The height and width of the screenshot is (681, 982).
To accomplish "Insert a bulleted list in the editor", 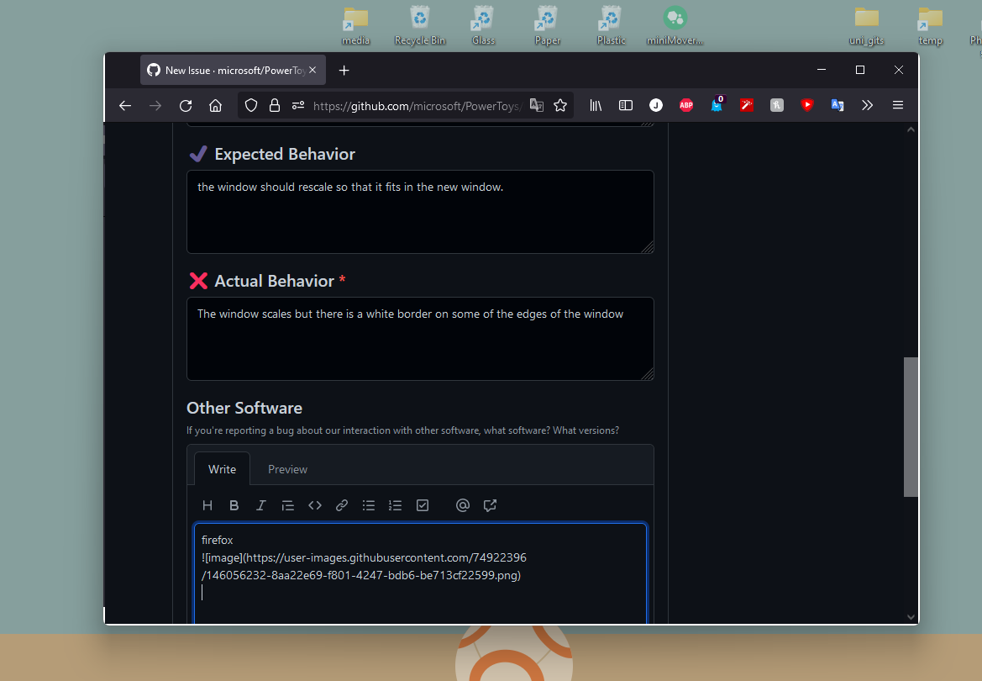I will [x=369, y=504].
